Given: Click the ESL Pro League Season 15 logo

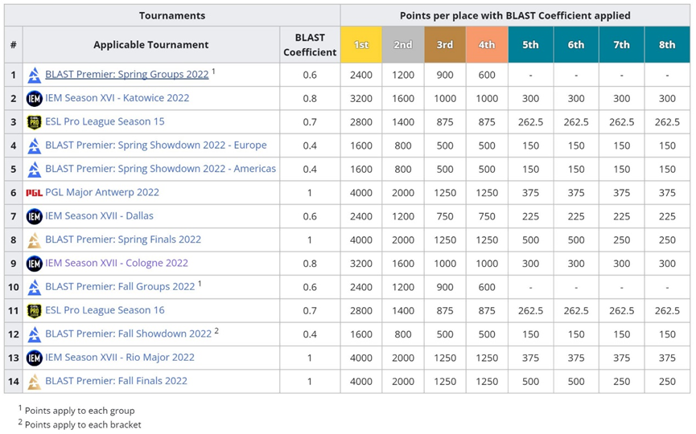Looking at the screenshot, I should 34,122.
